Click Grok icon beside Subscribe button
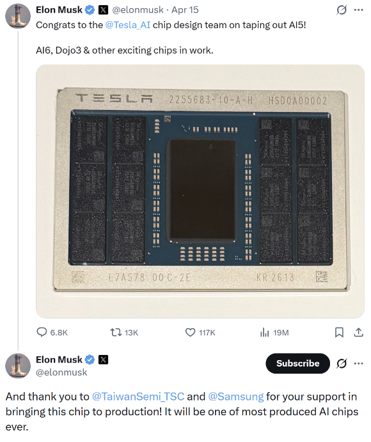Screen dimensions: 371x442 tap(342, 363)
